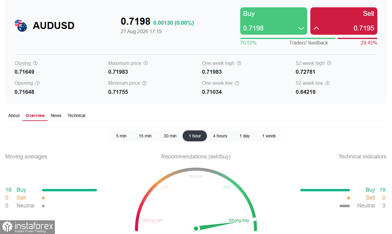Image resolution: width=392 pixels, height=234 pixels.
Task: Expand the Buy panel down chevron
Action: click(301, 28)
